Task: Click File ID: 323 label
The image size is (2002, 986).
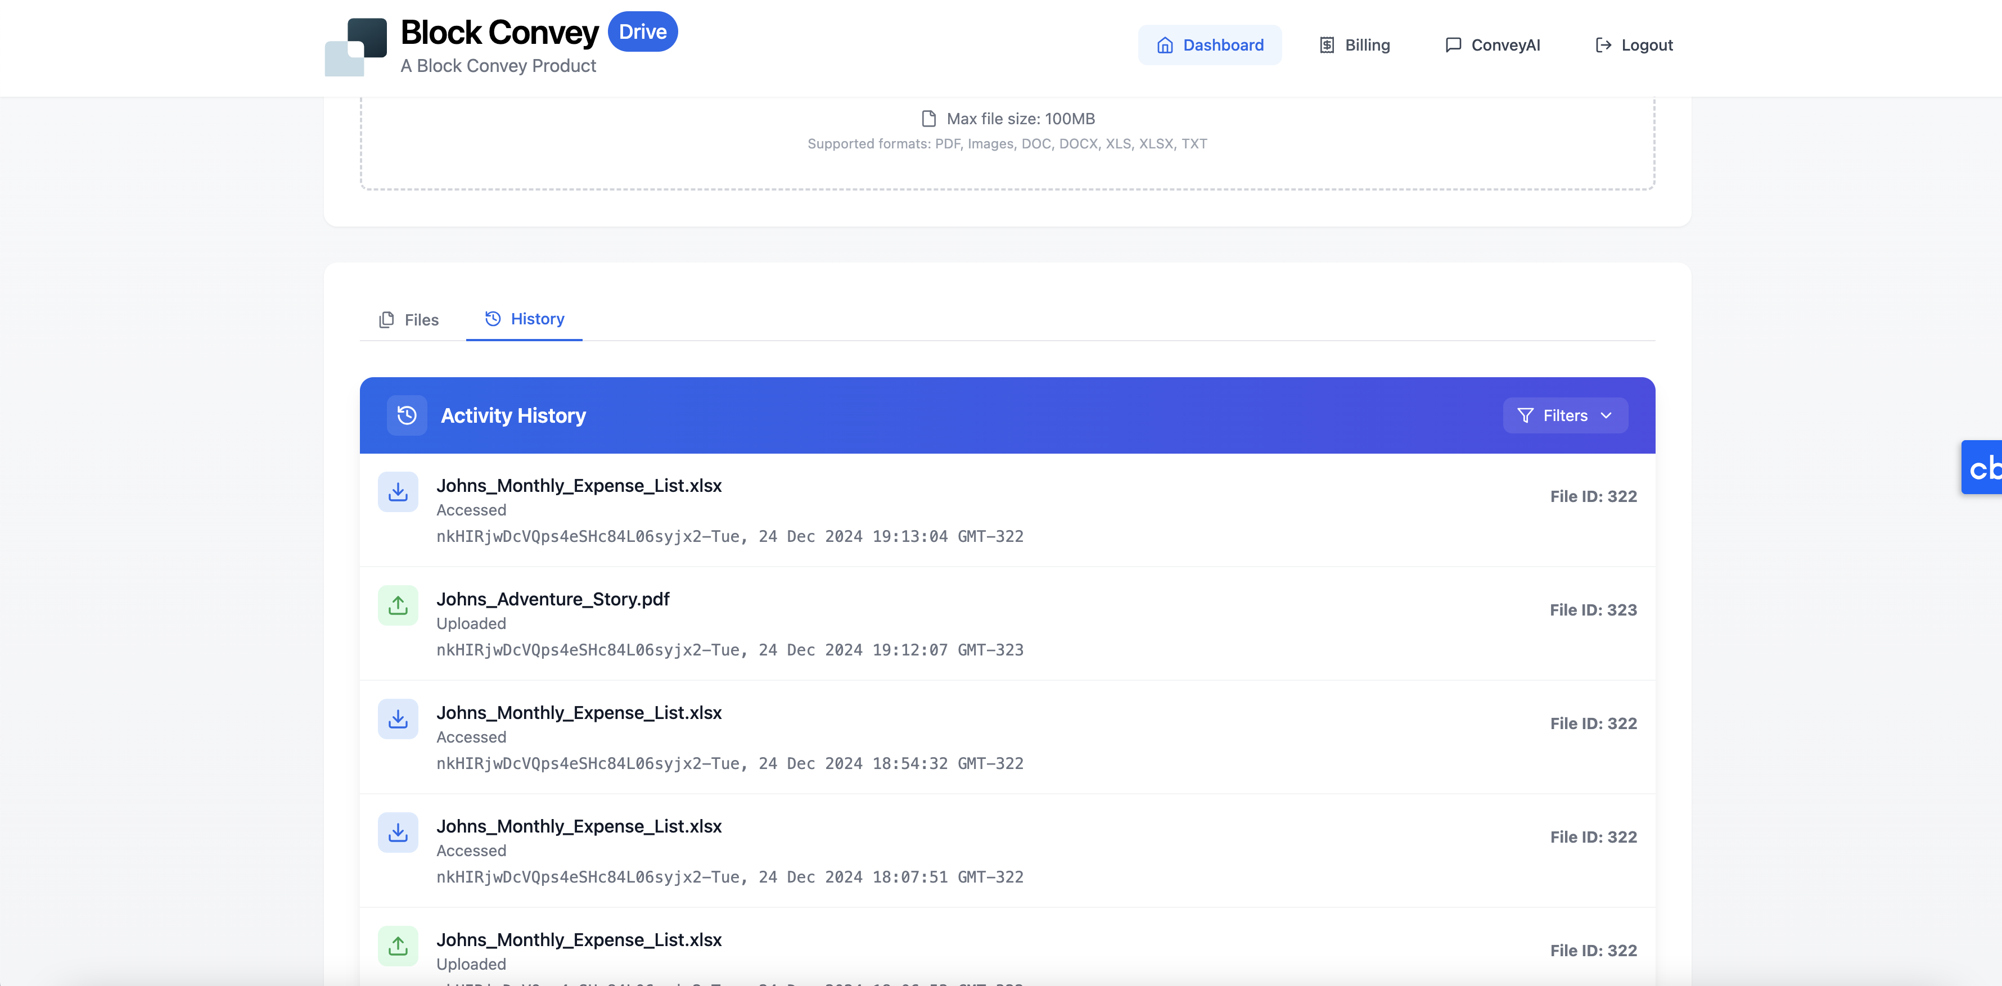Action: tap(1593, 610)
